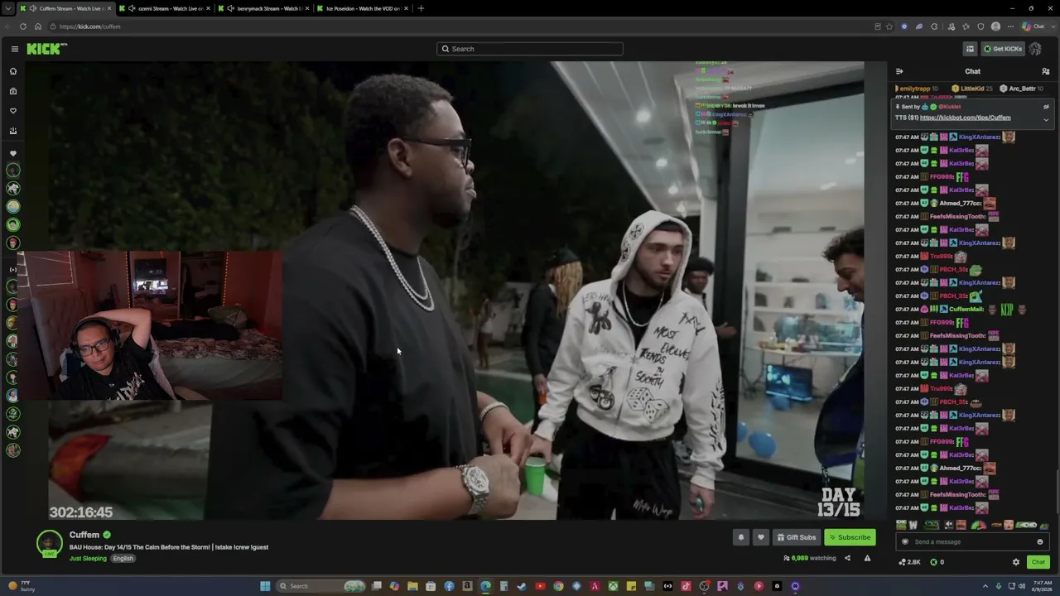
Task: Mute the Cuffem Stream tab audio
Action: pos(33,8)
